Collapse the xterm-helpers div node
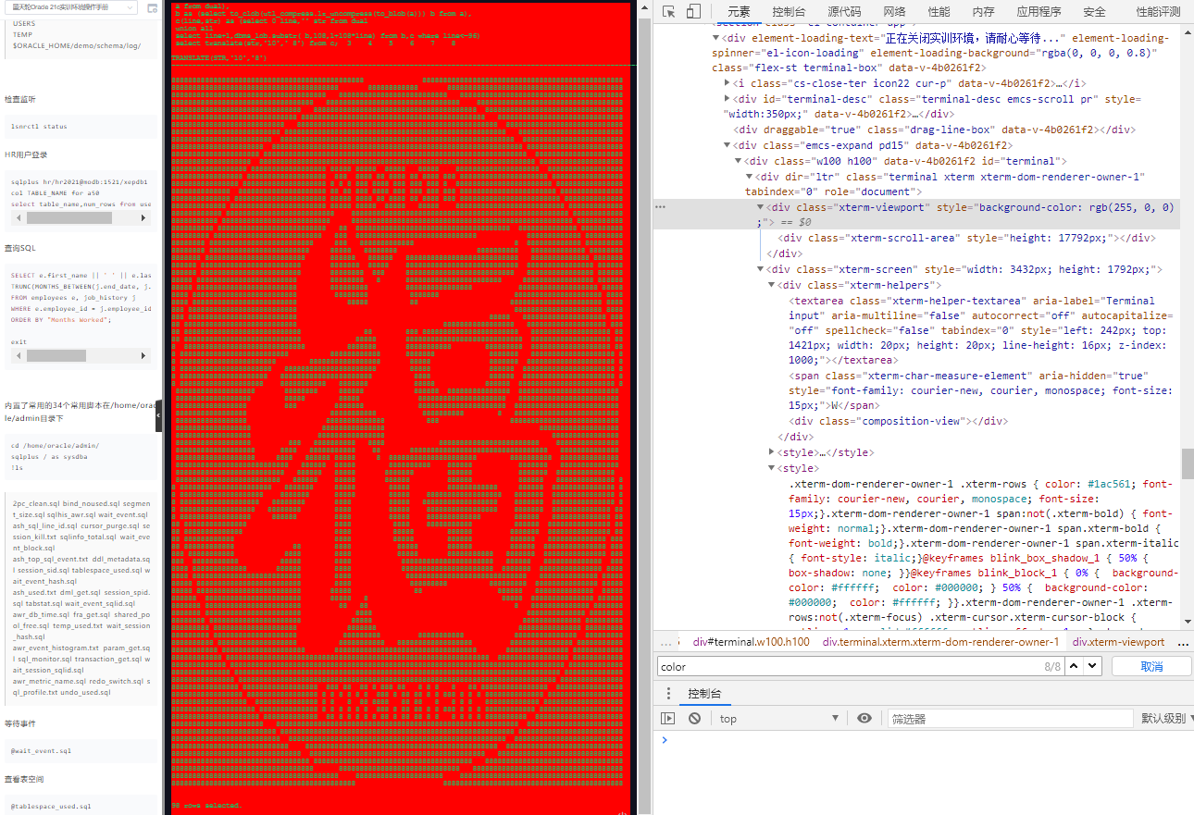 coord(772,286)
